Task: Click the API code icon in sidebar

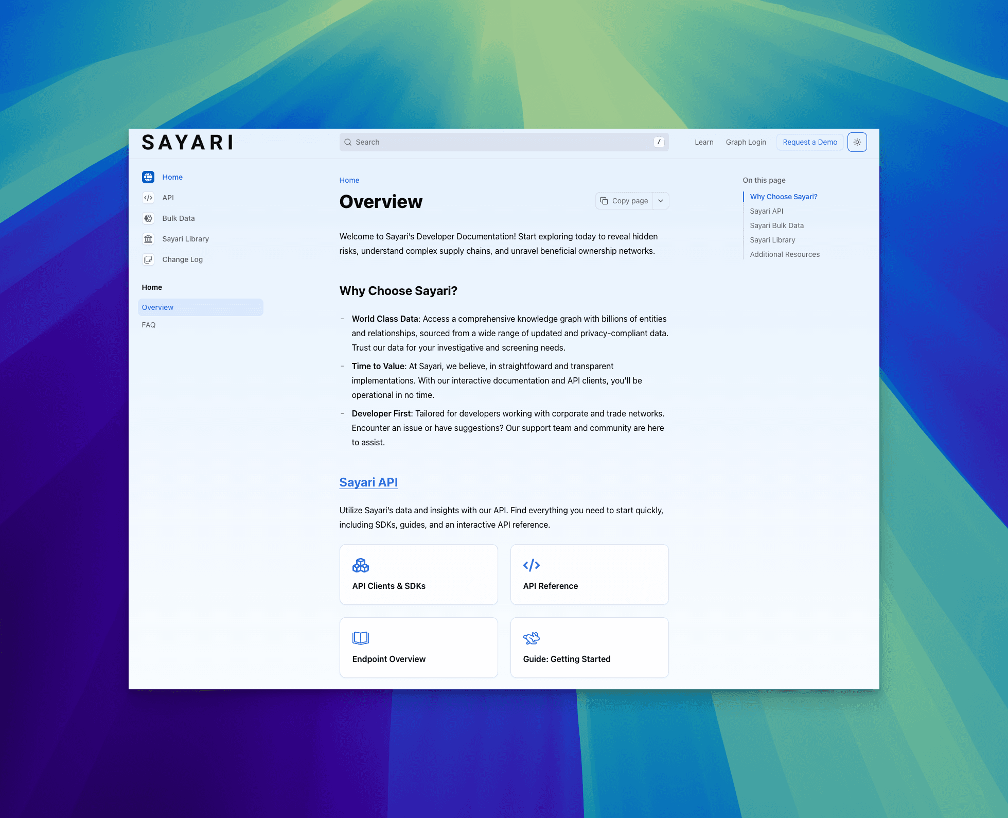Action: (x=148, y=198)
